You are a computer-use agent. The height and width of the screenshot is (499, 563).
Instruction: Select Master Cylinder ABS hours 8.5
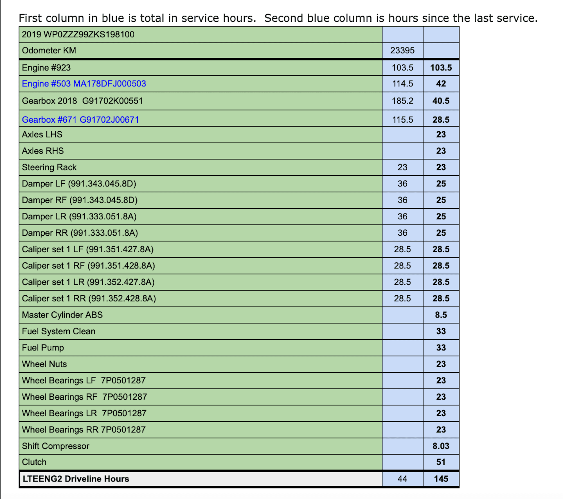441,314
